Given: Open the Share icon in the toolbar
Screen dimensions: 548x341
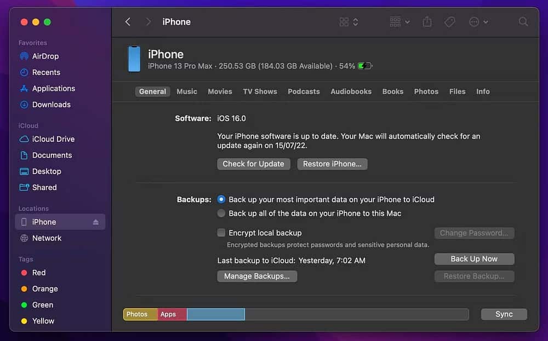Looking at the screenshot, I should coord(427,21).
